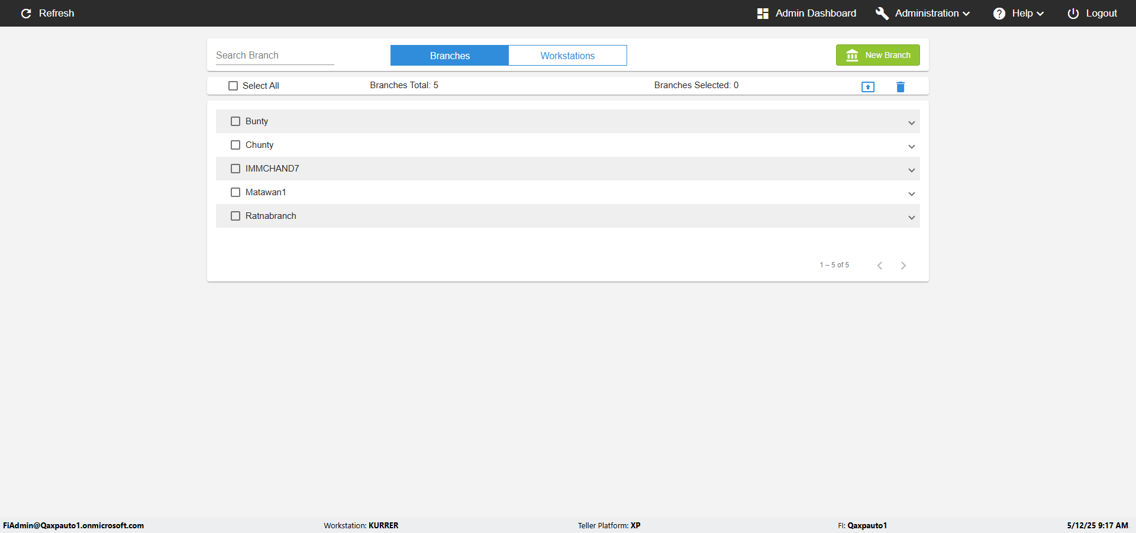Click the New Branch button label
This screenshot has width=1136, height=533.
(888, 55)
